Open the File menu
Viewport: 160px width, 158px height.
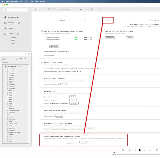point(21,1)
